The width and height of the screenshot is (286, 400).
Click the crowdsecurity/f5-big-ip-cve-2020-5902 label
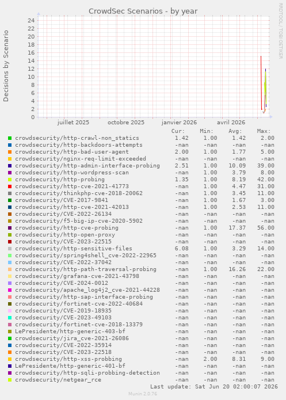click(79, 221)
